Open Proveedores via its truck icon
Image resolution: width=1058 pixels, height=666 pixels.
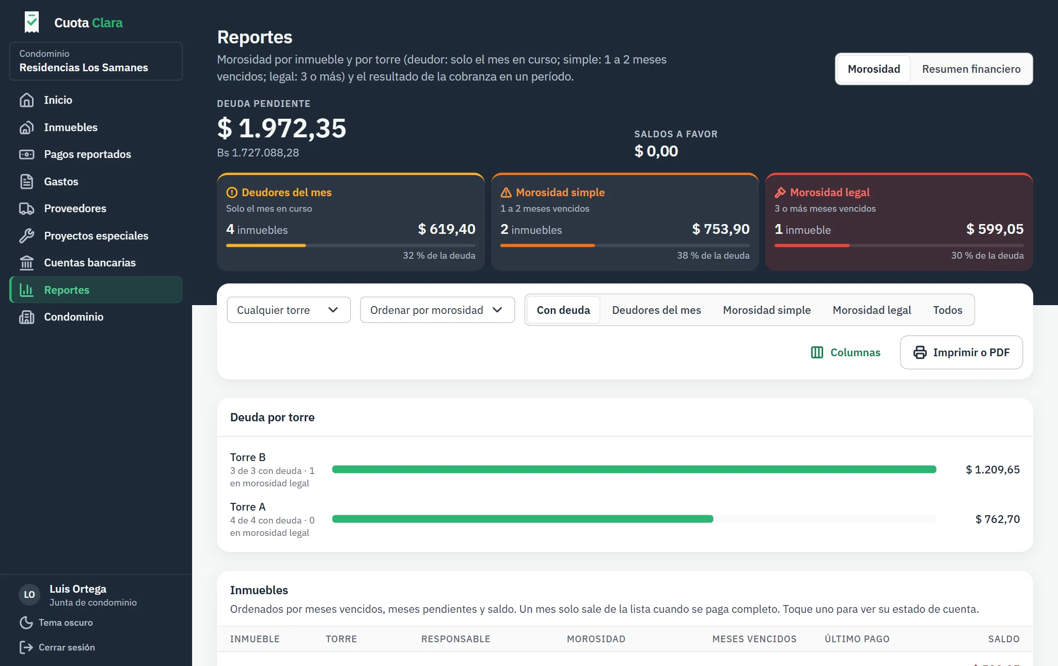pos(26,209)
